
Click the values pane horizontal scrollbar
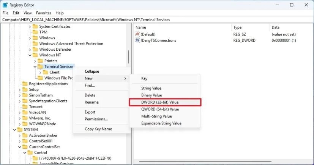pyautogui.click(x=205, y=162)
